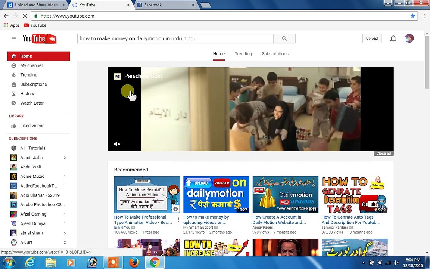The width and height of the screenshot is (430, 269).
Task: Open the Apps bookmarks shortcut
Action: click(12, 25)
